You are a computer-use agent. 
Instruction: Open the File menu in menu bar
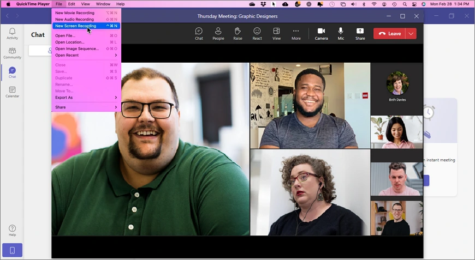tap(59, 4)
